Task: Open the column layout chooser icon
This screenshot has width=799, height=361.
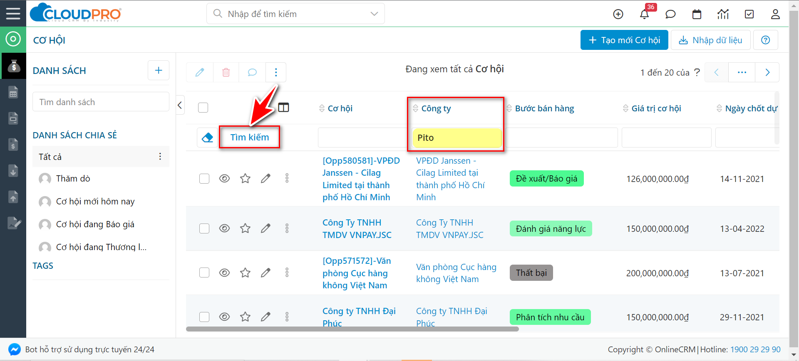Action: [283, 108]
